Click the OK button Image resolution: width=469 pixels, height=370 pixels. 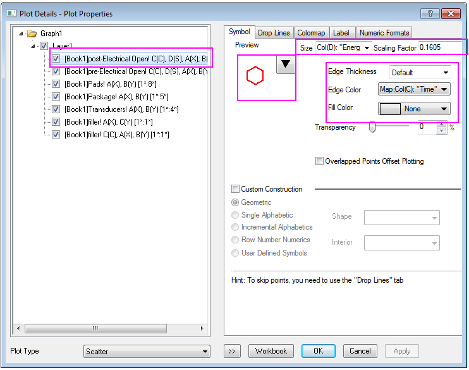318,351
